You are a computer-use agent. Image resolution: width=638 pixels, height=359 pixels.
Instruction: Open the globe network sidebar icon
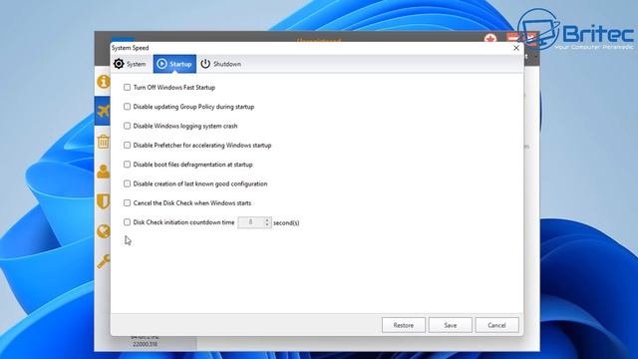pyautogui.click(x=103, y=231)
